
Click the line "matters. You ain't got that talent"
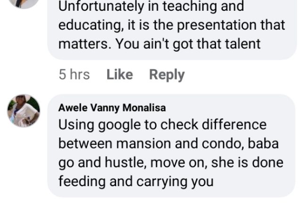(x=159, y=44)
